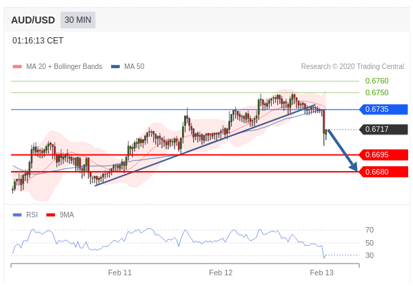Screen dimensions: 413x287
Task: Click the blue downward forecast arrow
Action: pyautogui.click(x=343, y=150)
